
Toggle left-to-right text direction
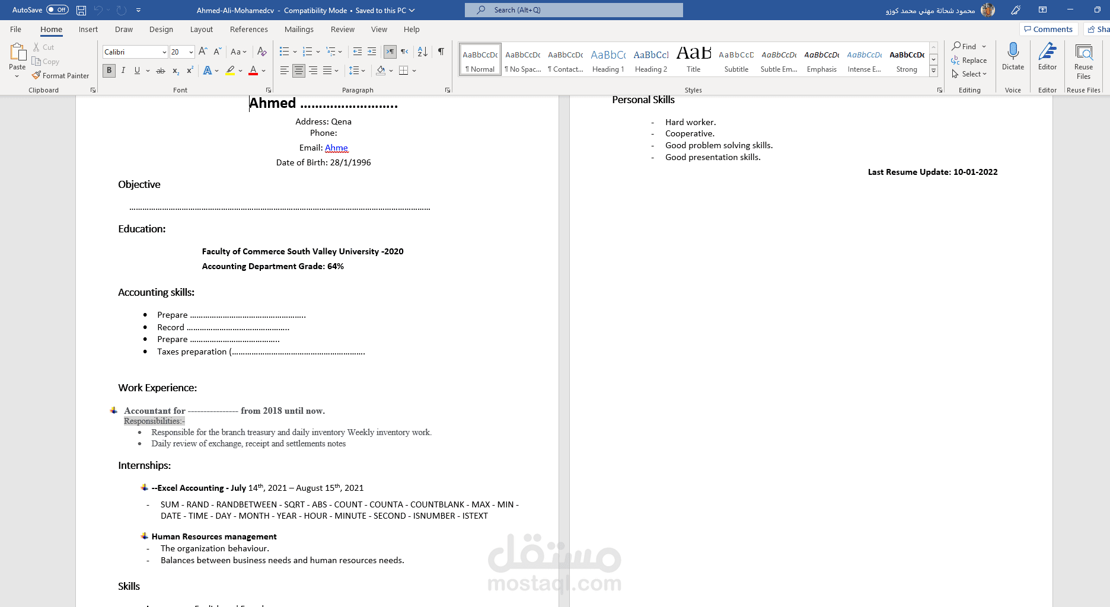tap(390, 52)
